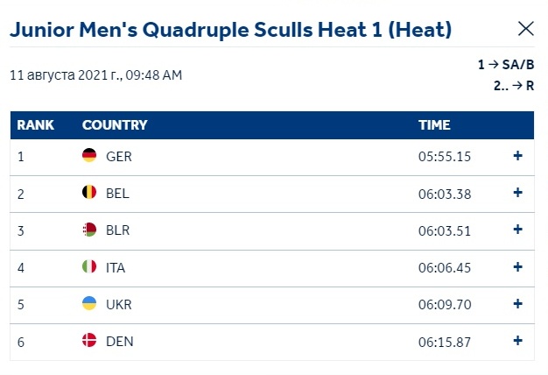Click the RANK column header

(x=35, y=125)
